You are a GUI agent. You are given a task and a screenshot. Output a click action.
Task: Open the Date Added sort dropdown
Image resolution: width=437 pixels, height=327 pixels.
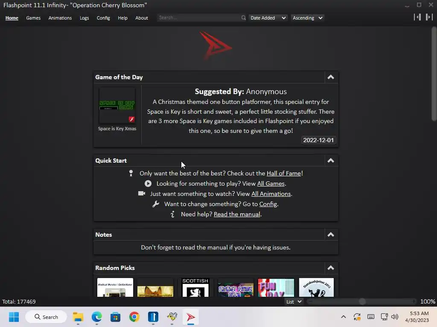(268, 18)
